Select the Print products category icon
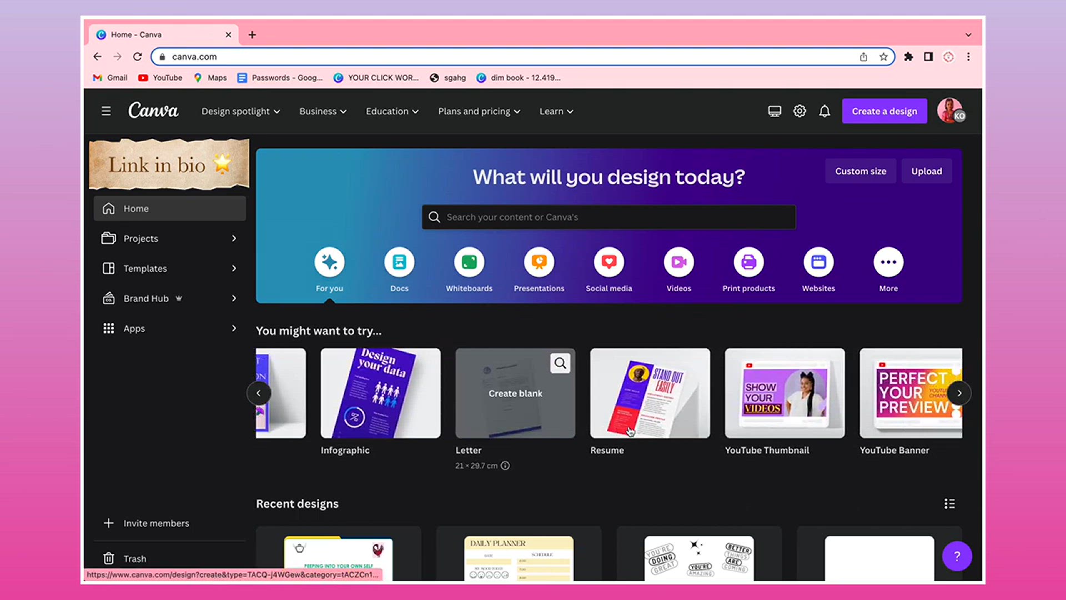1066x600 pixels. point(749,262)
